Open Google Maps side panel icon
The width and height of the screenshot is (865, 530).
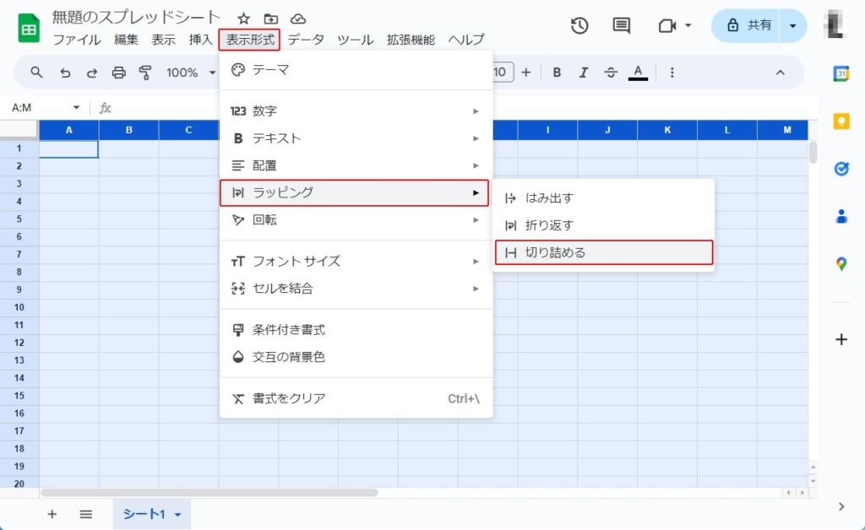[841, 264]
